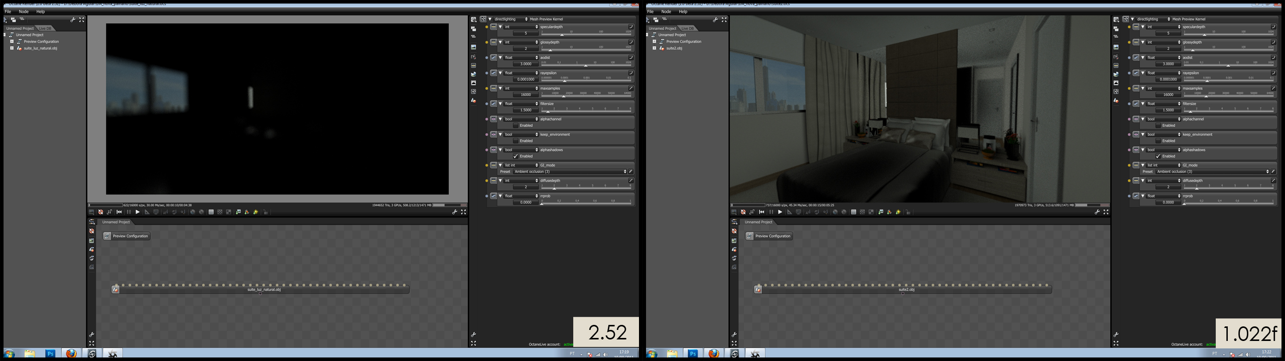Disable alphashadows checkbox in suite_luz_natural window
This screenshot has width=1285, height=361.
coord(516,156)
